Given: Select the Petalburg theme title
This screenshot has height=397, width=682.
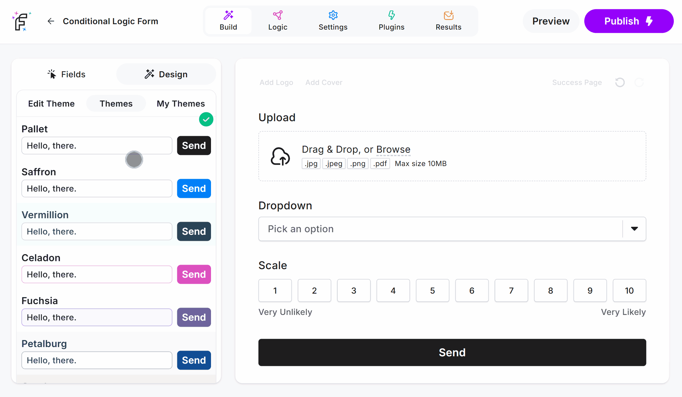Looking at the screenshot, I should [44, 344].
